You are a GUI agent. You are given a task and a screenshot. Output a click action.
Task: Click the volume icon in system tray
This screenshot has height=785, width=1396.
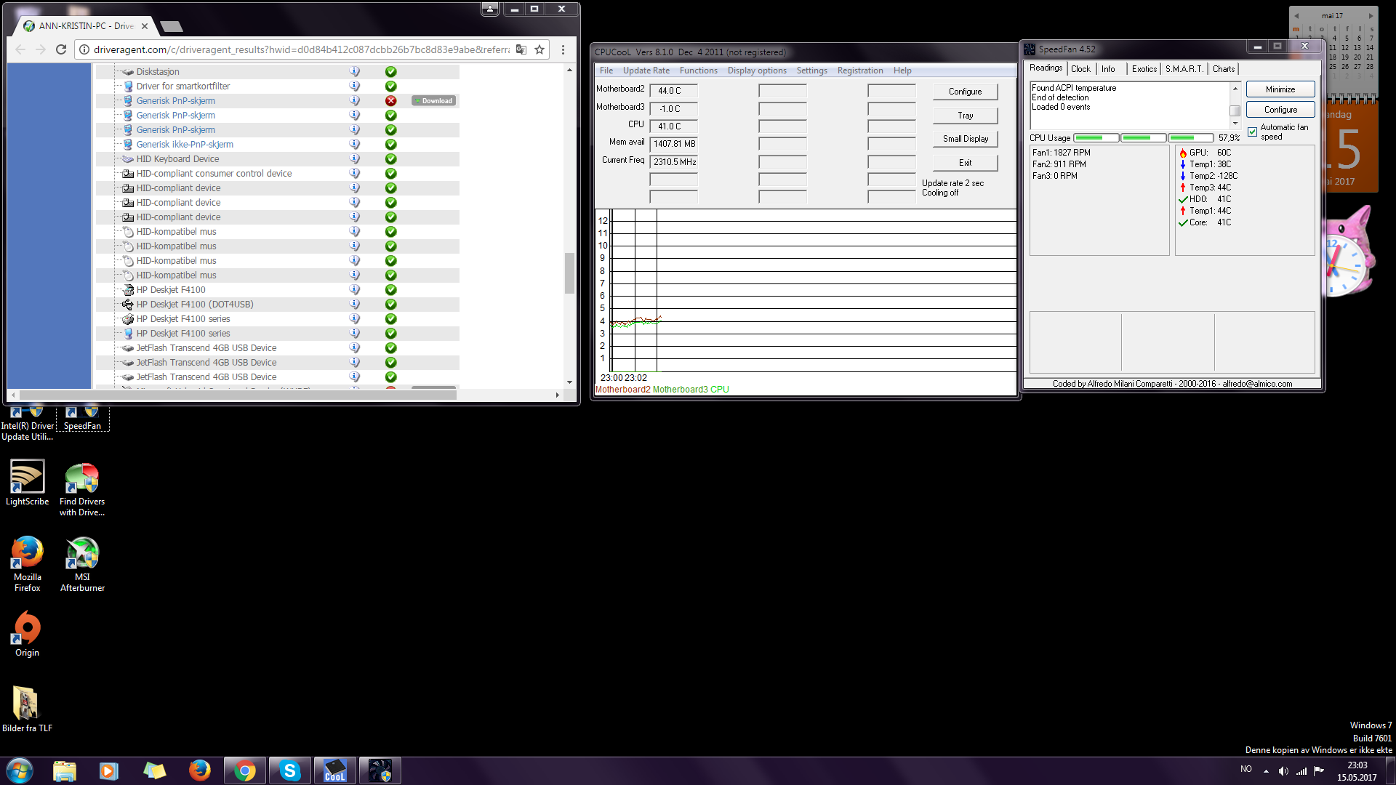1283,771
